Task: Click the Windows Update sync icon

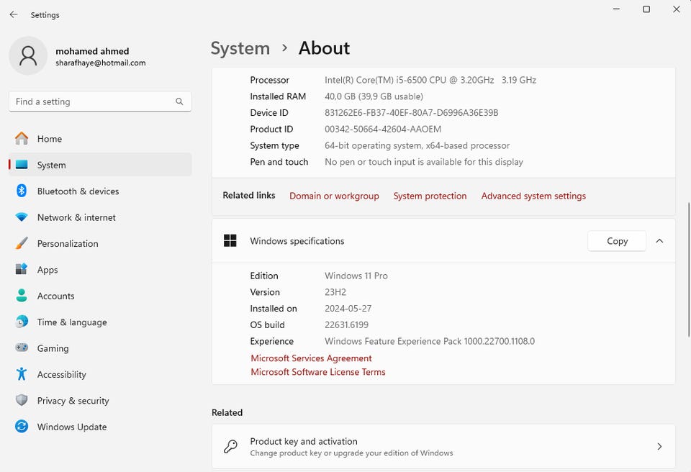Action: pyautogui.click(x=21, y=427)
